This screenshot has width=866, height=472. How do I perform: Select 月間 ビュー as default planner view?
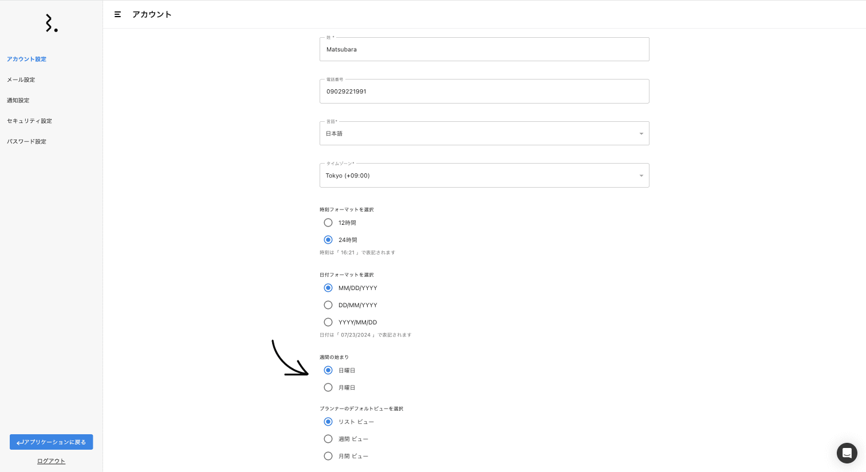click(x=328, y=456)
